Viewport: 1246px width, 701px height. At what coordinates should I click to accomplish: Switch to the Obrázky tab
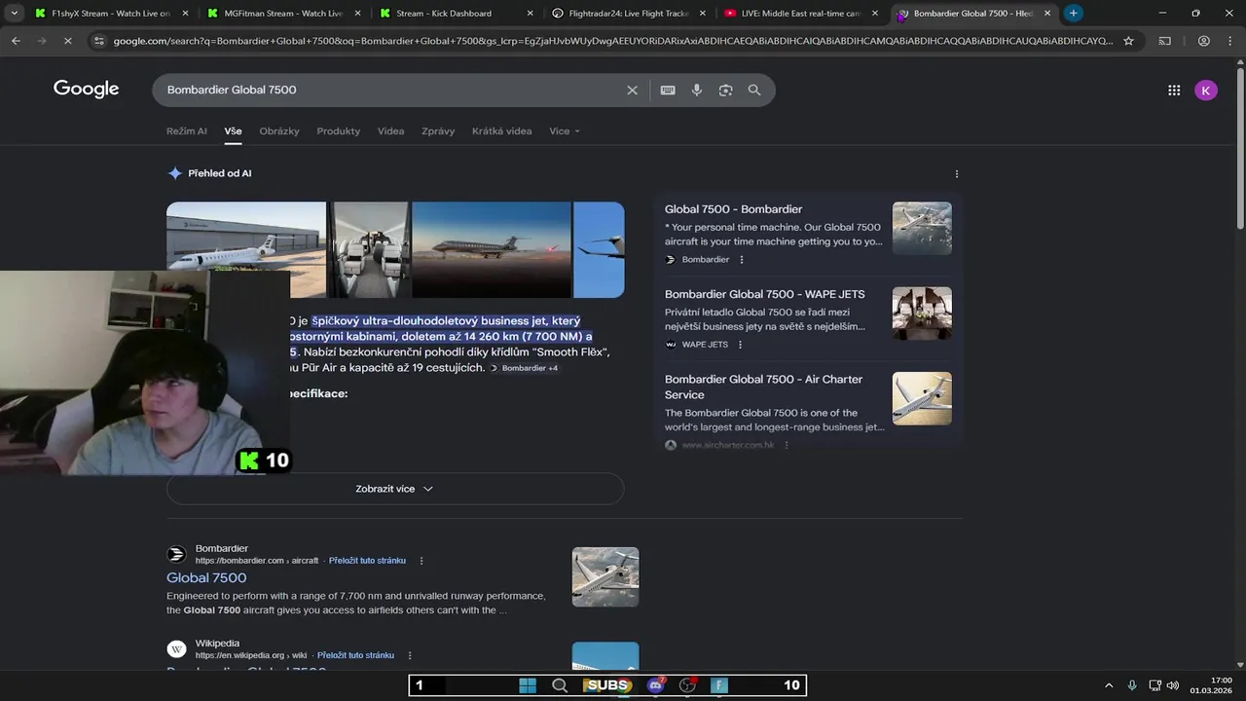coord(279,131)
